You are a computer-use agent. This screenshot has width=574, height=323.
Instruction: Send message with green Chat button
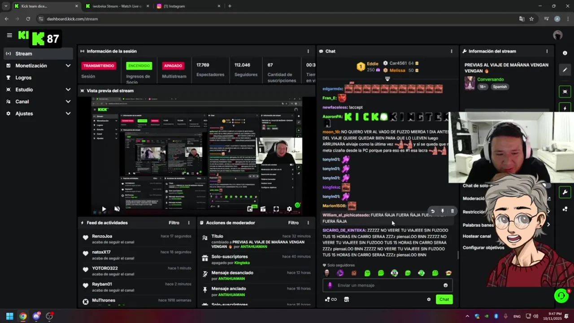[x=444, y=300]
